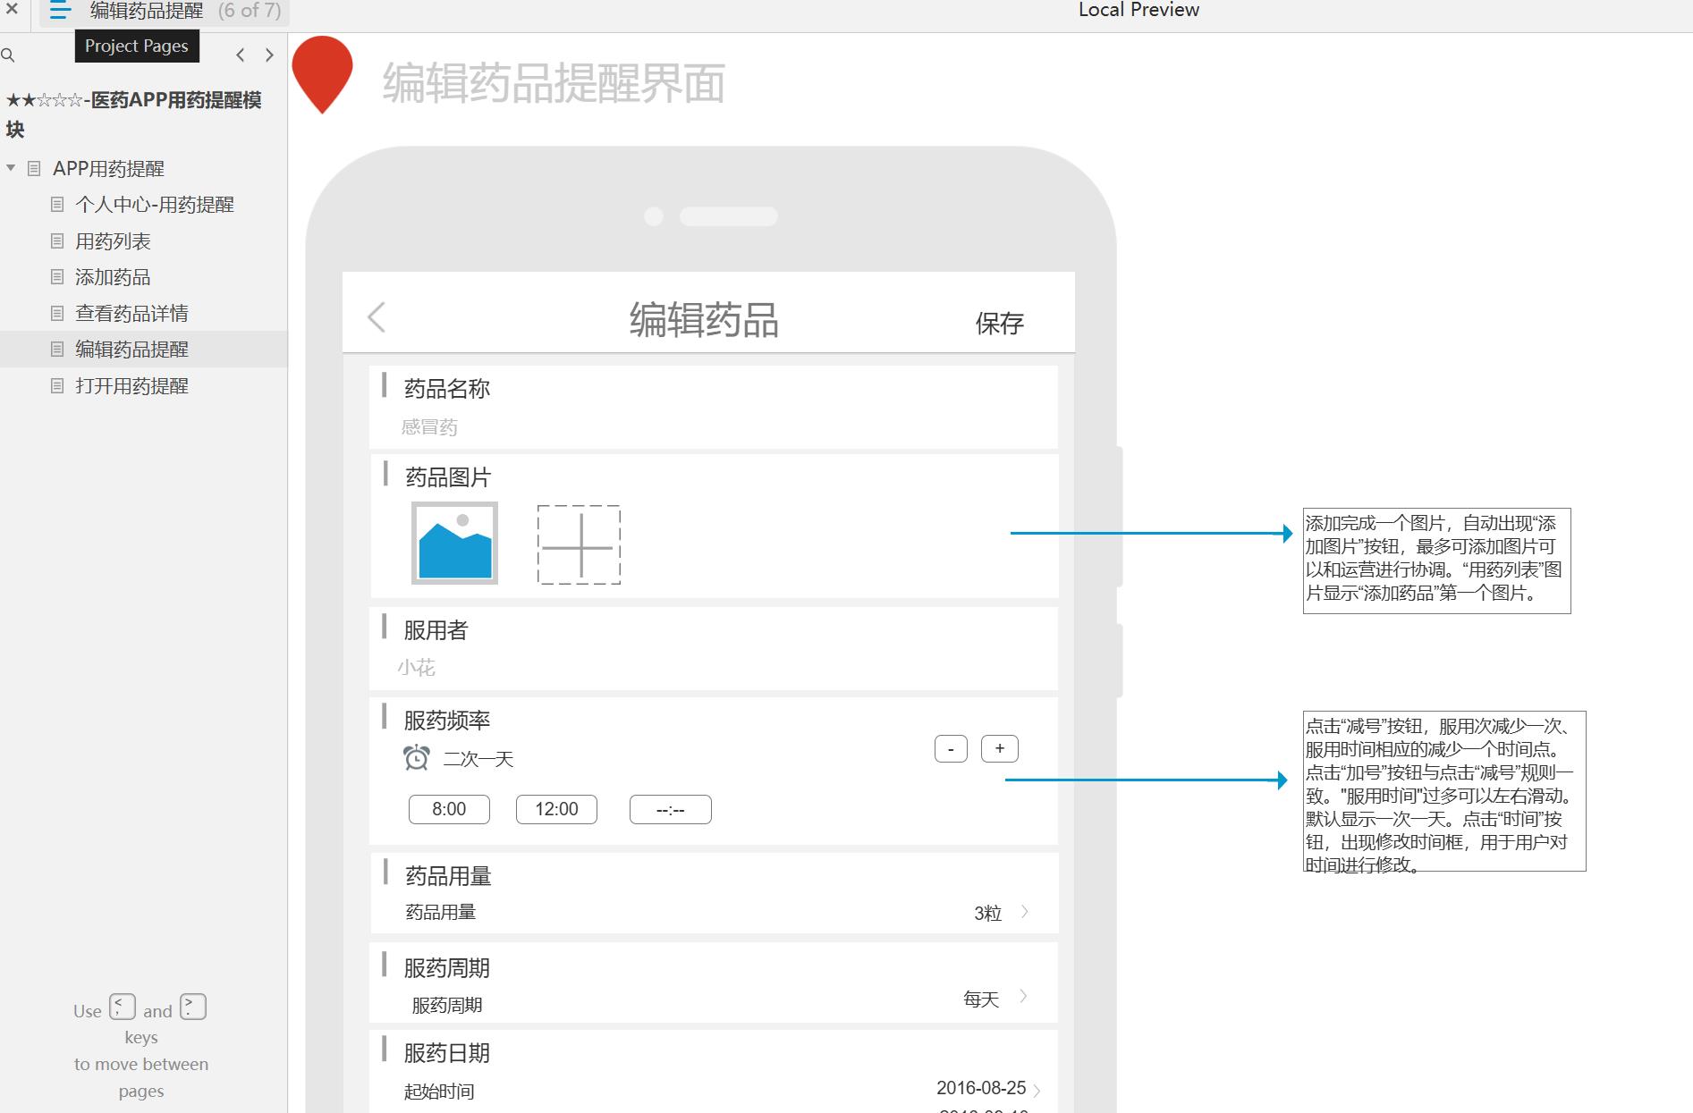Tap the back arrow in 编辑药品 header
1693x1113 pixels.
tap(377, 317)
